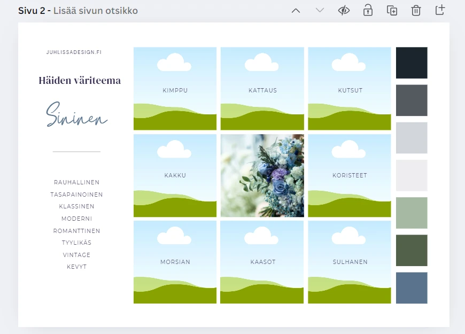This screenshot has width=465, height=334.
Task: Select the dark navy color swatch
Action: point(412,63)
